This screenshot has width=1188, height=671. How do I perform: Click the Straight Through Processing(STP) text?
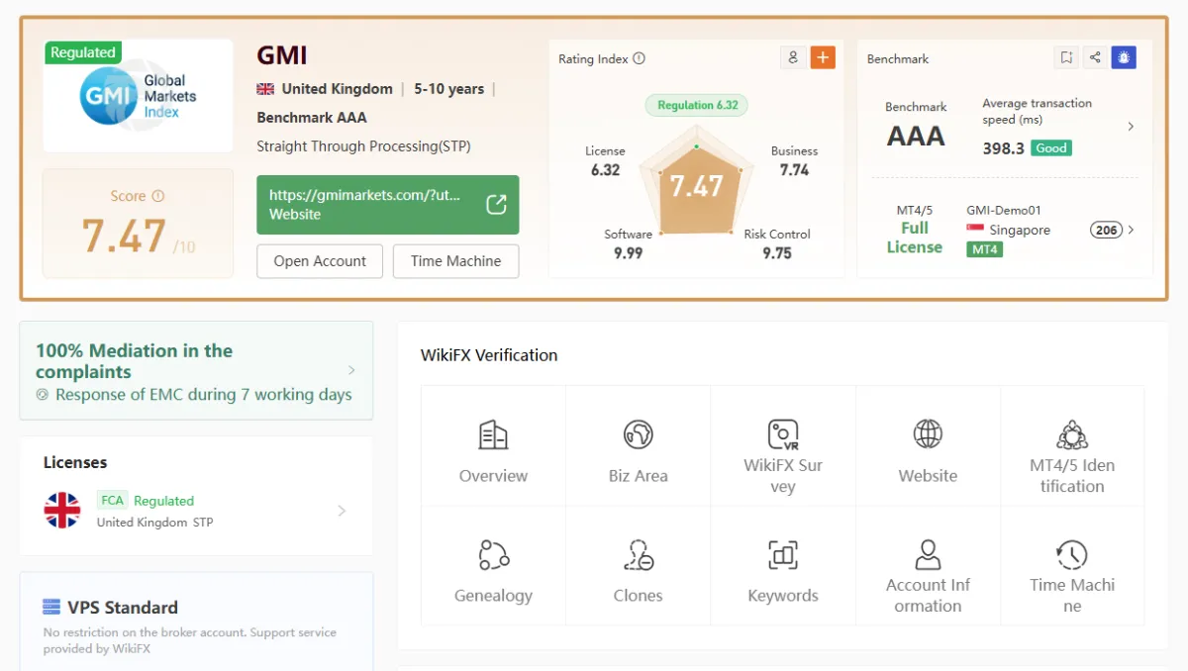pyautogui.click(x=363, y=146)
